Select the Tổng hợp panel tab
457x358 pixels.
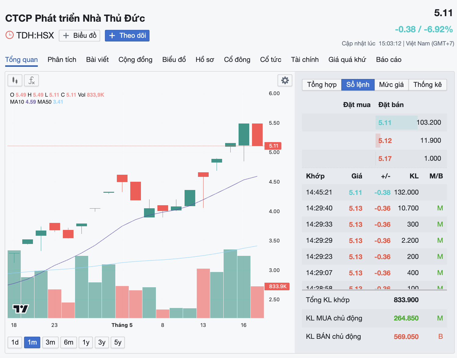322,85
